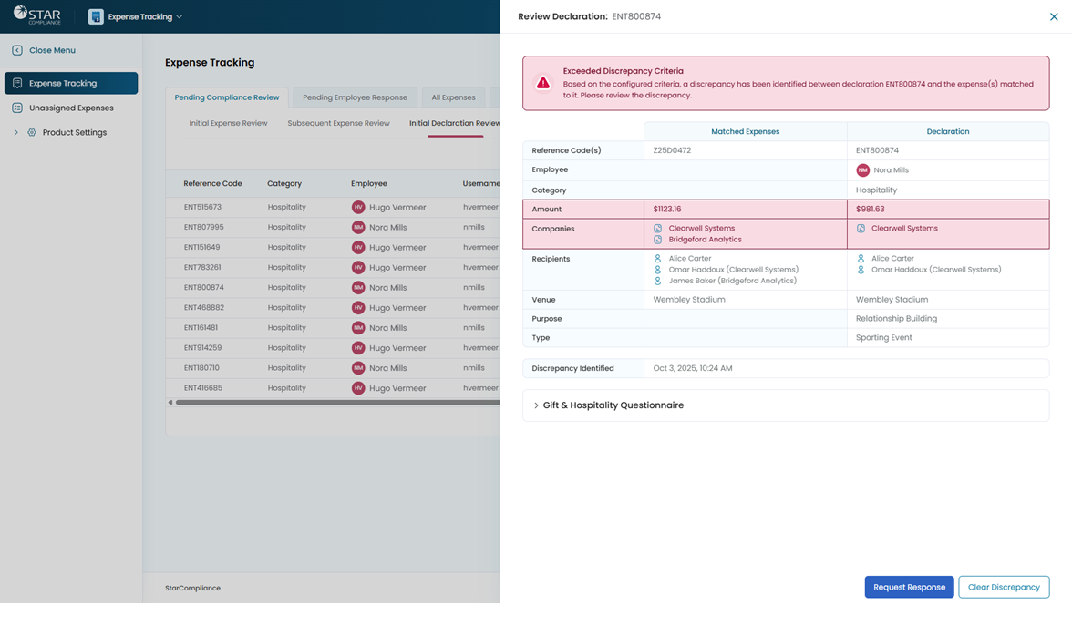Select the Subsequent Expense Review sub-tab

(x=338, y=123)
